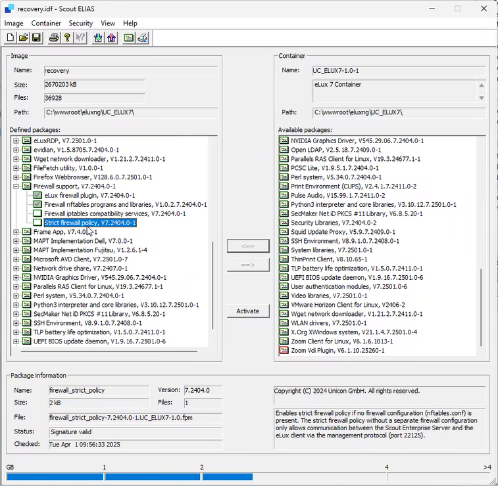Screen dimensions: 498x486
Task: Click the New image toolbar icon
Action: click(10, 37)
